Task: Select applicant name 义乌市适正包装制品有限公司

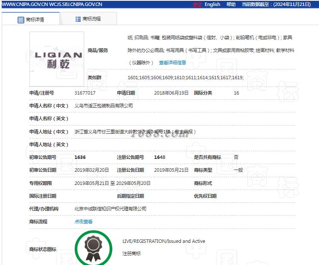Action: click(x=104, y=106)
